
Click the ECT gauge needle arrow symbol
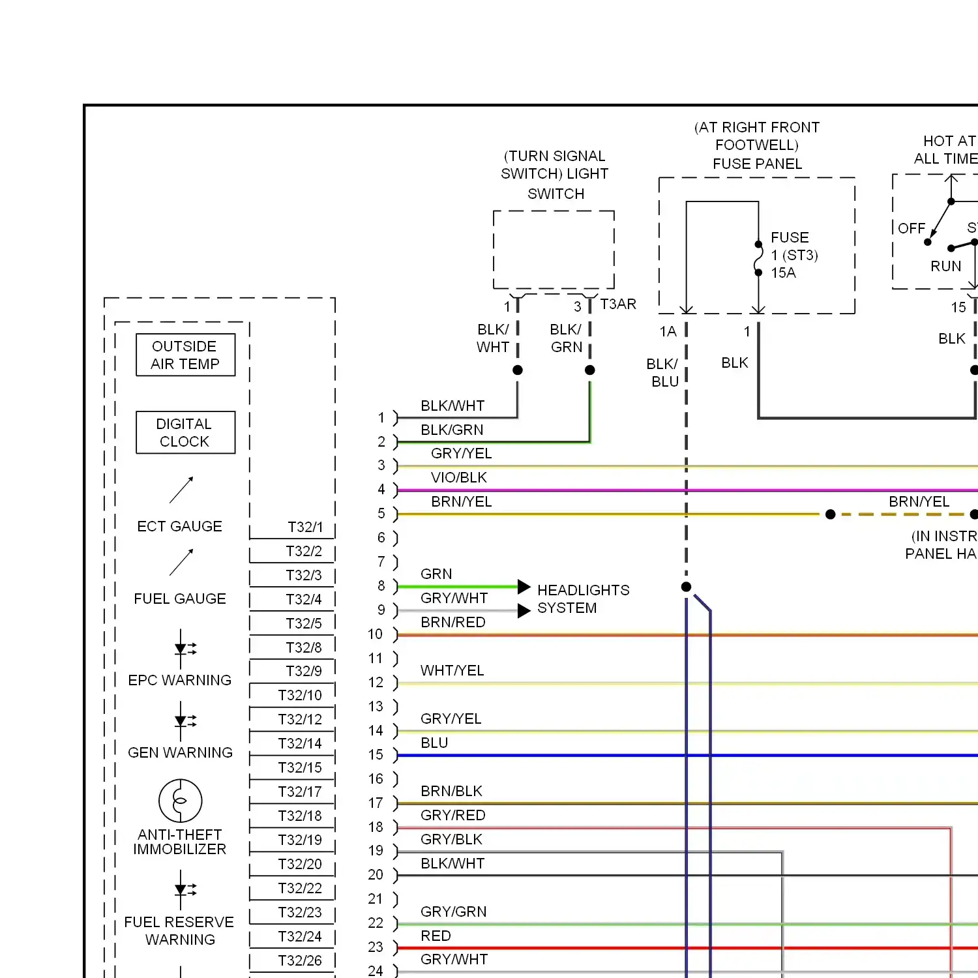coord(181,490)
